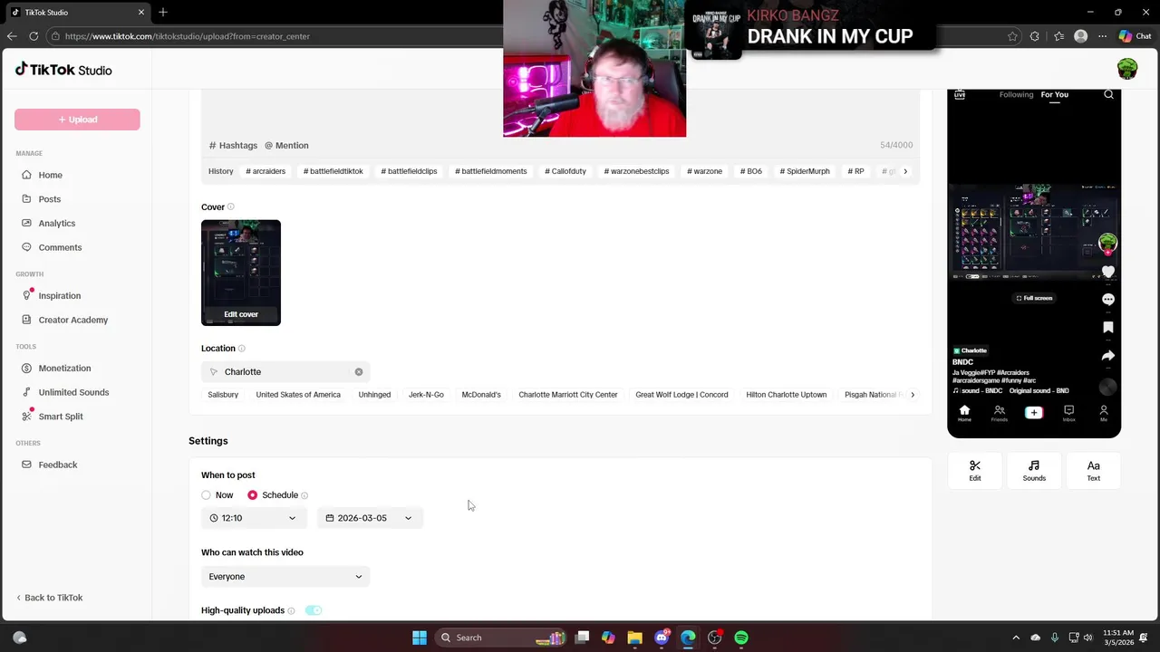Add the #arcraiders hashtag chip

pyautogui.click(x=266, y=171)
